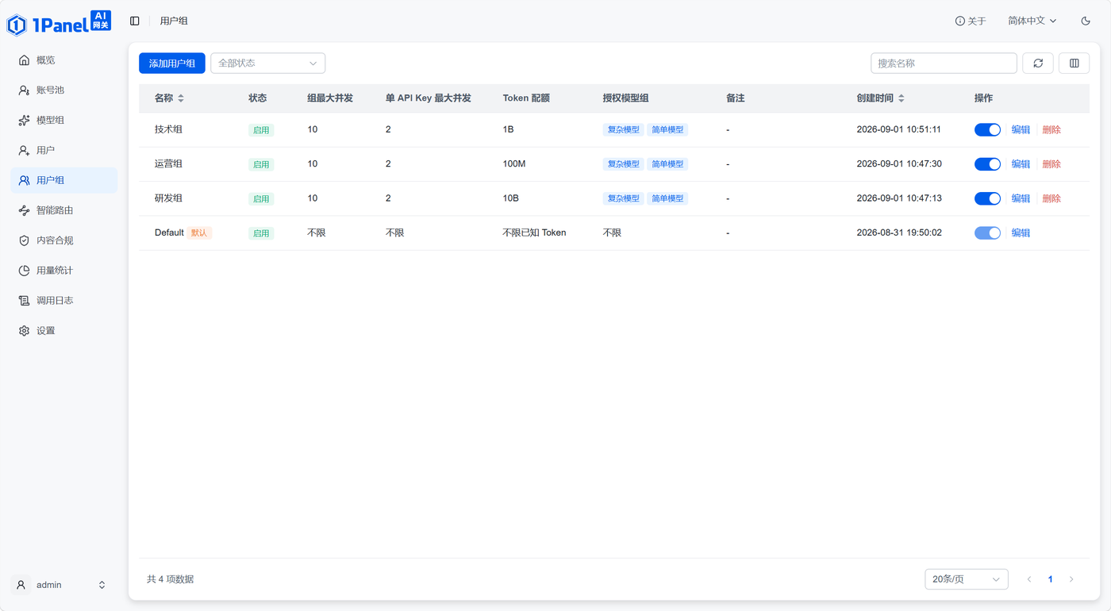Screen dimensions: 1111x611
Task: Click the 100M token quota cell
Action: [x=514, y=164]
